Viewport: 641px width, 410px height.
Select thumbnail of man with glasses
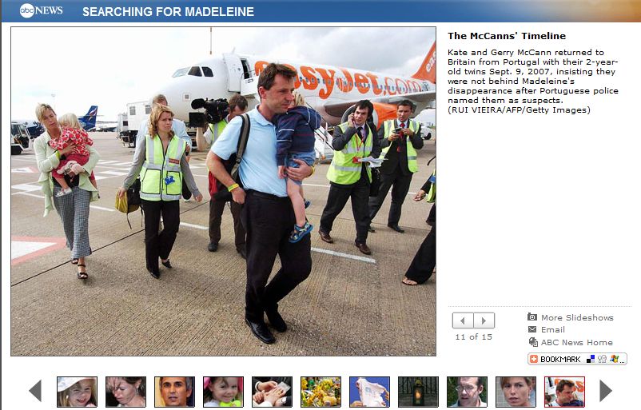pyautogui.click(x=467, y=392)
